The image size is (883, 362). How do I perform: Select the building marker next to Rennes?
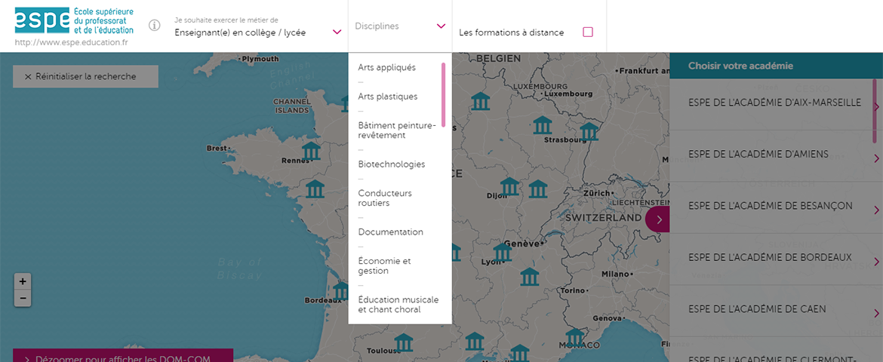[311, 151]
